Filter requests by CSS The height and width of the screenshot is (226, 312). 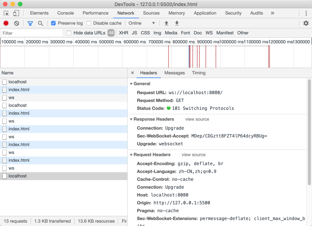point(145,33)
